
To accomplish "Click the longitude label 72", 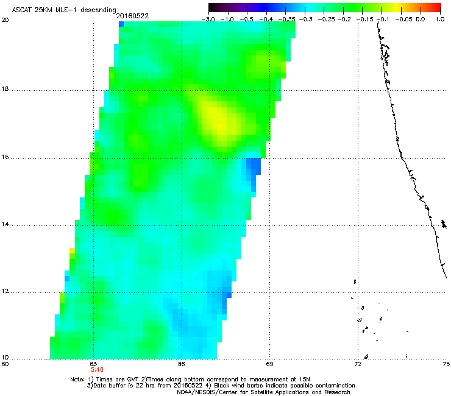I will click(358, 364).
